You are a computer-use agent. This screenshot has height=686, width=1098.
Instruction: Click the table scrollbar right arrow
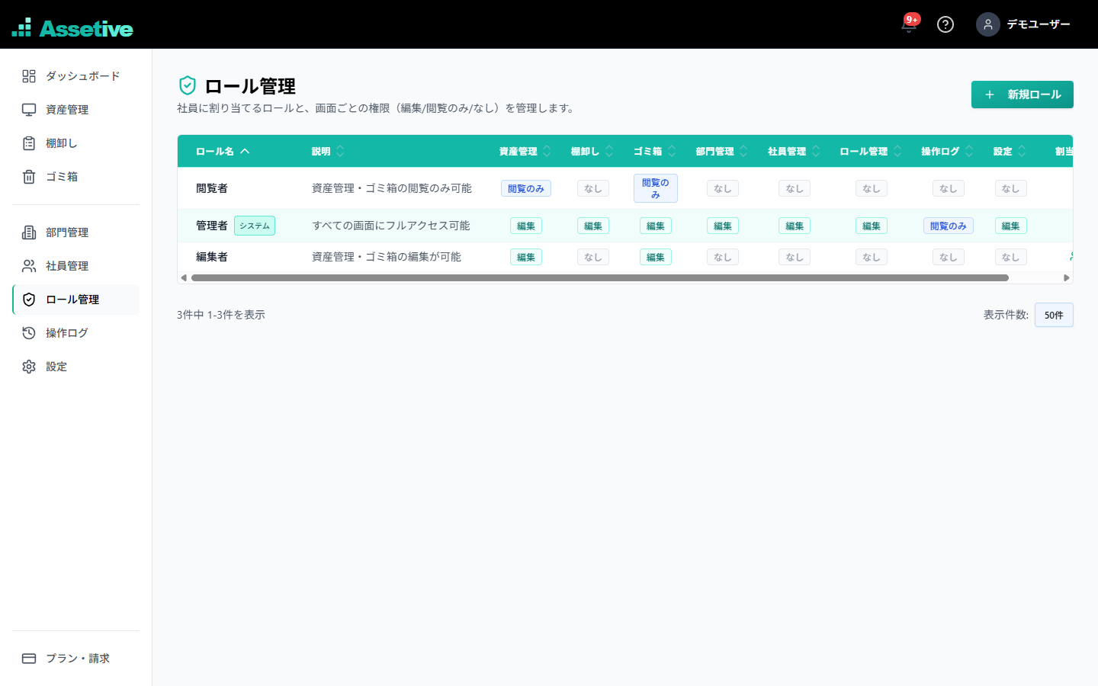coord(1067,278)
